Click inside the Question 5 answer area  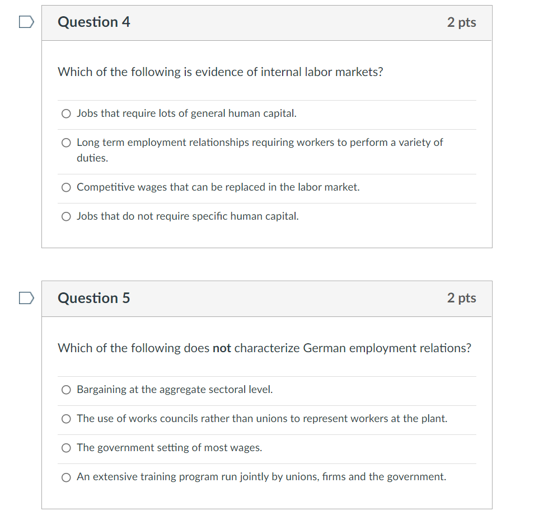click(267, 433)
